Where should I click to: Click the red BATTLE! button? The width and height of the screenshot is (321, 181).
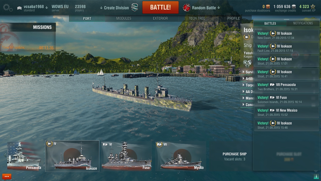(160, 8)
